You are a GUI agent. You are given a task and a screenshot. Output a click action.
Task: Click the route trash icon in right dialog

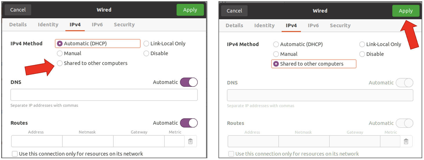[x=406, y=141]
